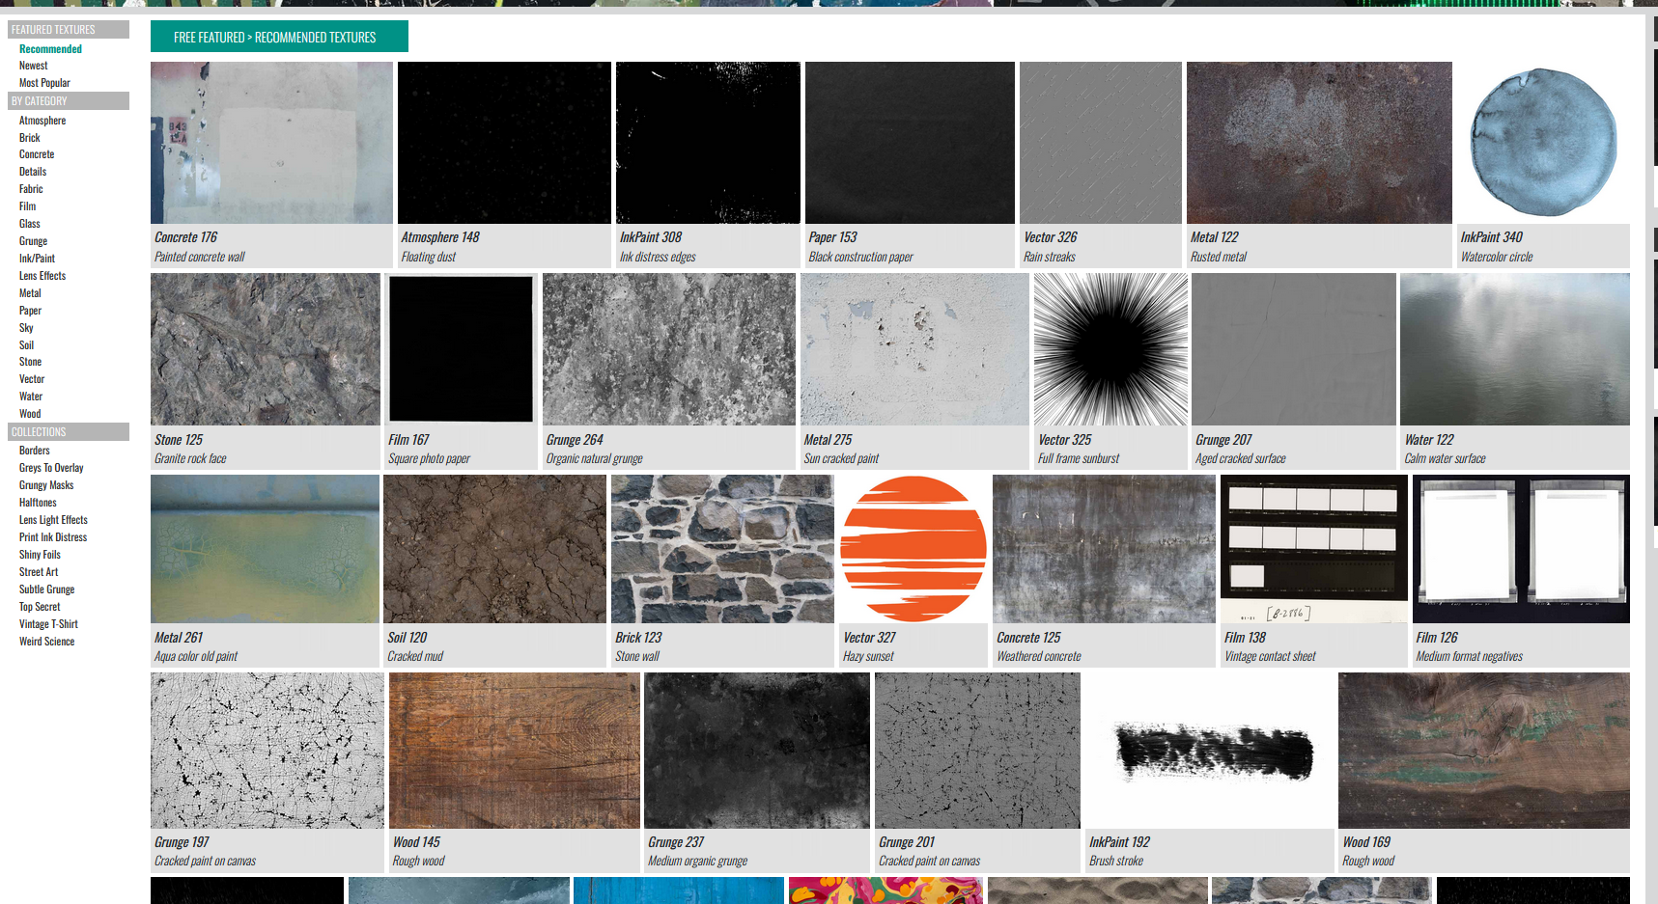This screenshot has width=1658, height=904.
Task: Browse the Sky category
Action: click(x=26, y=328)
